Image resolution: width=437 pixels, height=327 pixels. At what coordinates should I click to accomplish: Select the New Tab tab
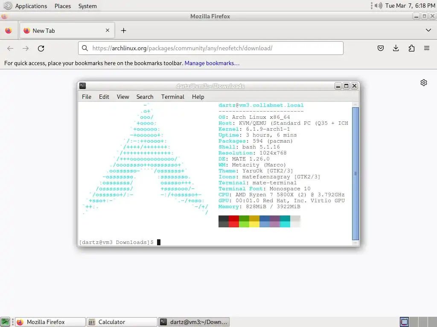67,31
